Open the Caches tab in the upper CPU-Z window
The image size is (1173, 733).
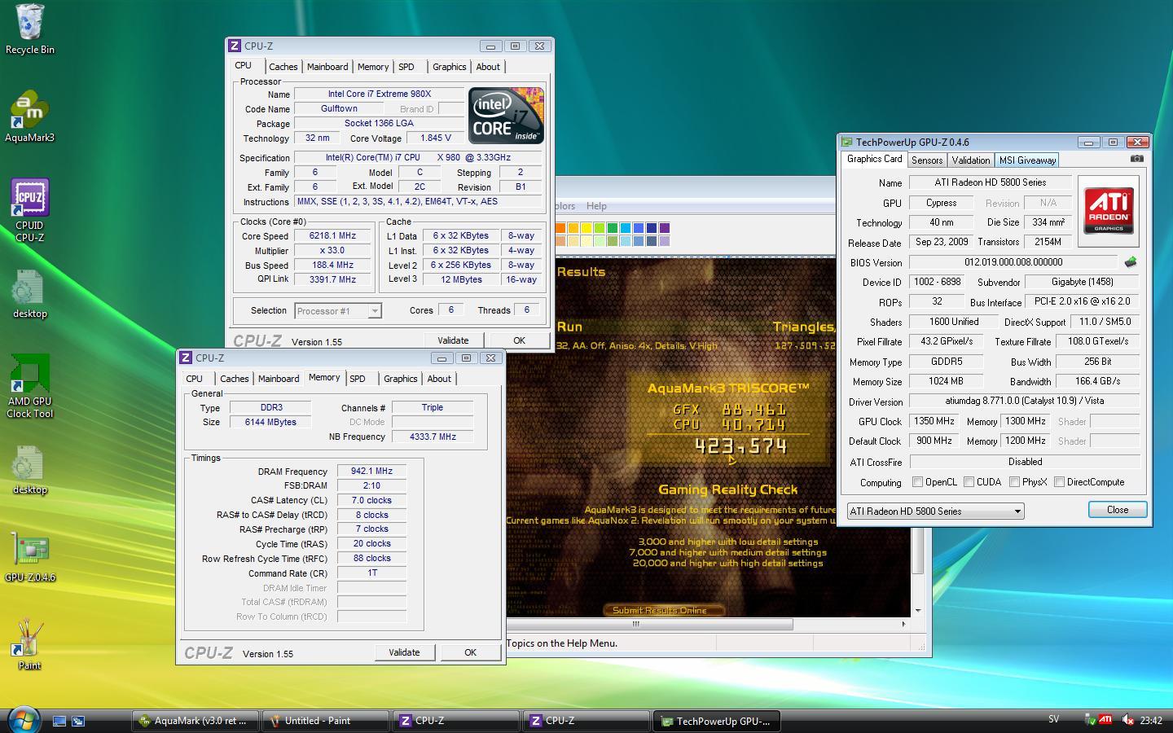pyautogui.click(x=283, y=67)
